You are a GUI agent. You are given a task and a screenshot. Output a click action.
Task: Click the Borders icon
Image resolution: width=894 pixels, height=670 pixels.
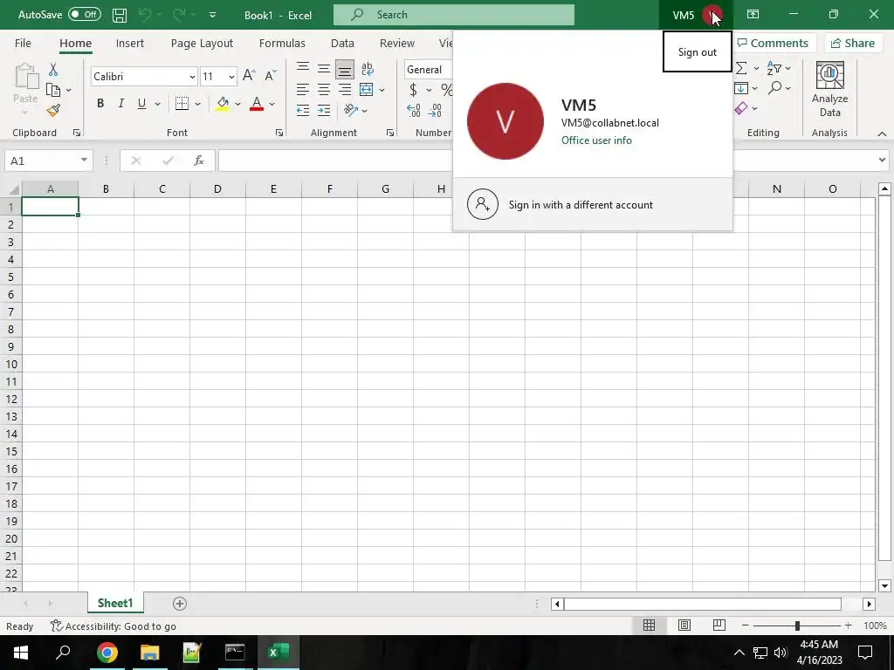(x=182, y=103)
